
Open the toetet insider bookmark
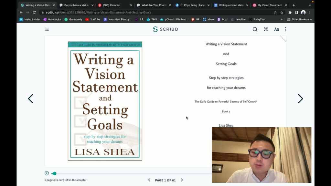pyautogui.click(x=29, y=19)
